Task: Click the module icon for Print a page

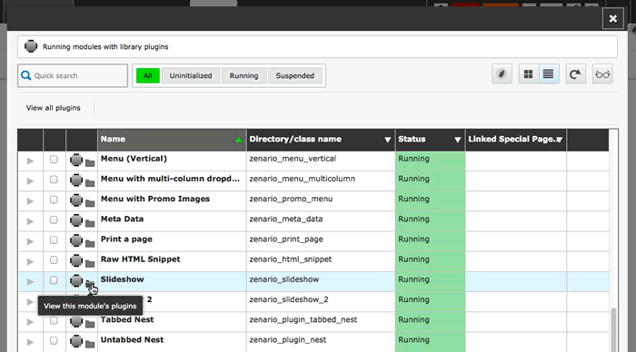Action: 76,240
